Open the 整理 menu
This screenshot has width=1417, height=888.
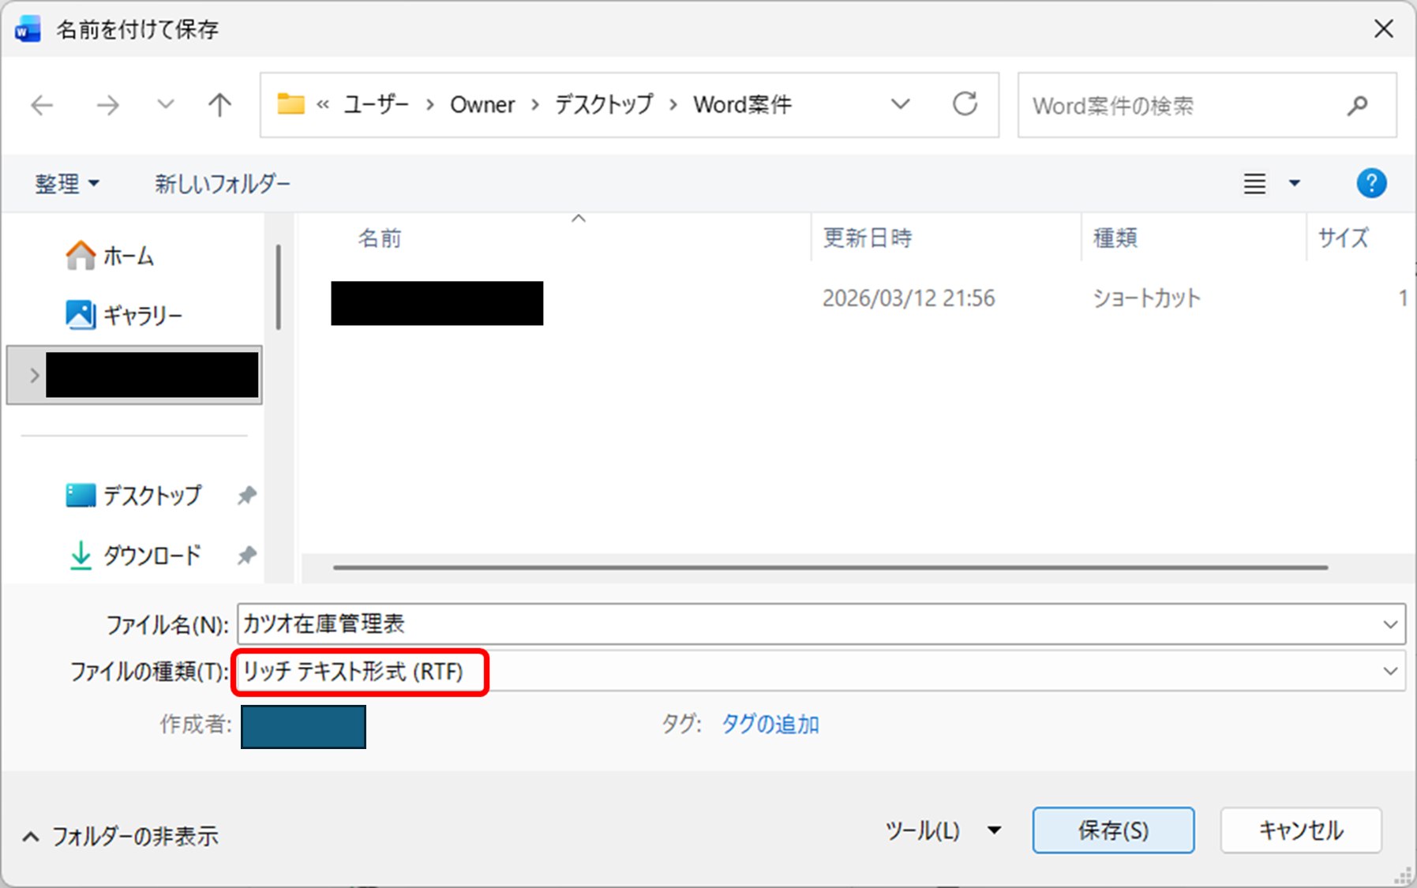(x=66, y=184)
